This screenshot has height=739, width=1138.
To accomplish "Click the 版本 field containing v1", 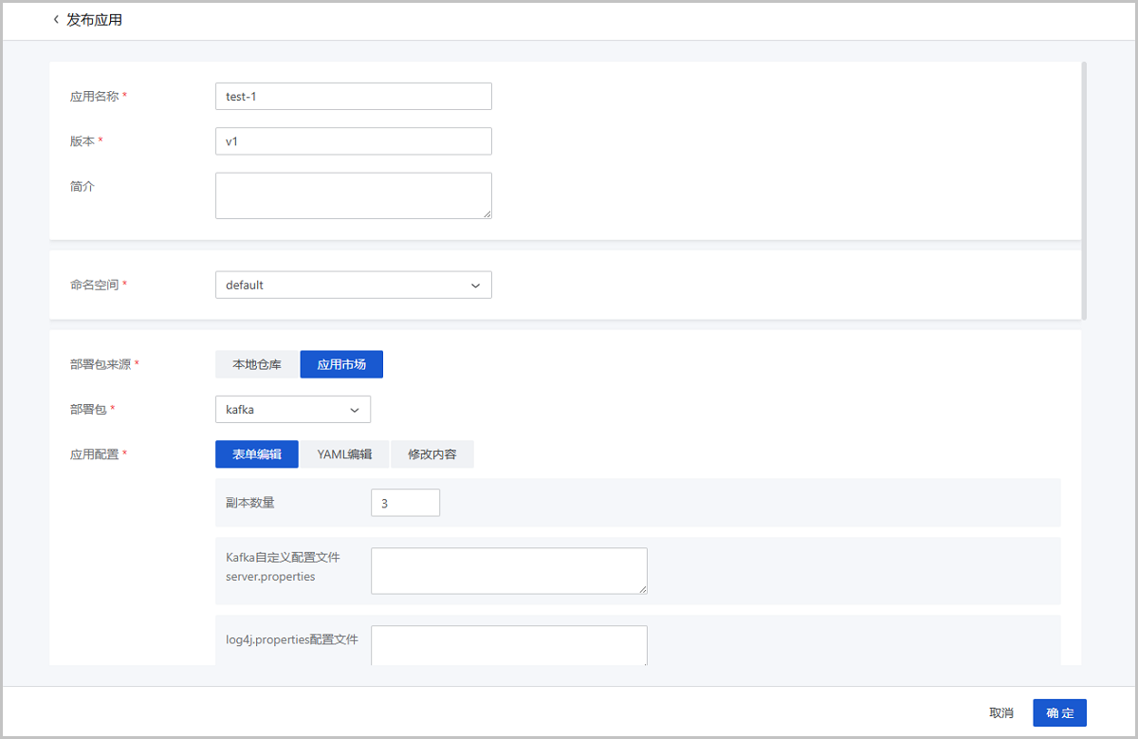I will click(353, 141).
